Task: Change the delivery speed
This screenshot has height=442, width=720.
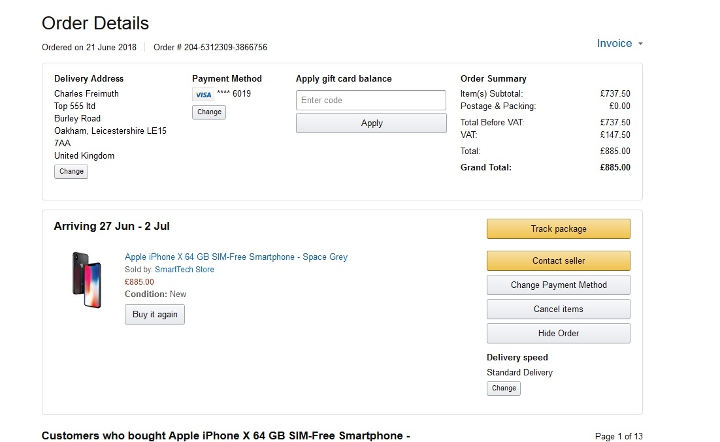Action: coord(504,388)
